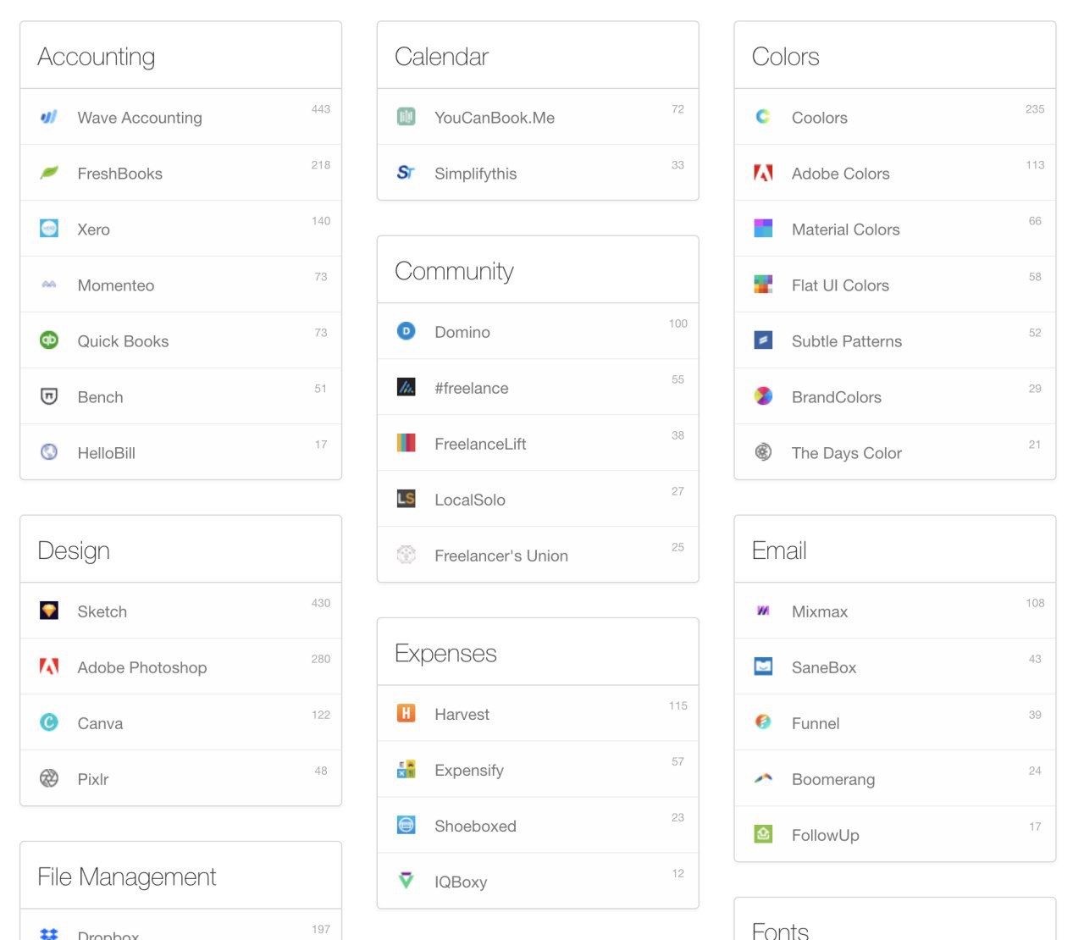Image resolution: width=1084 pixels, height=940 pixels.
Task: Click the Expensify icon
Action: tap(406, 769)
